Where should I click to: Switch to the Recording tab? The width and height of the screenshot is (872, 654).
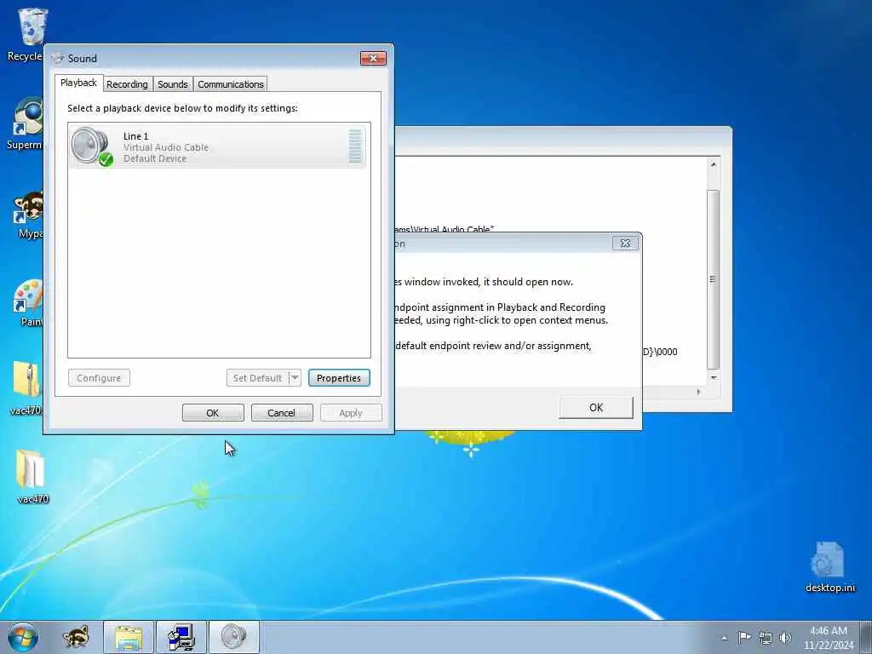[x=128, y=84]
